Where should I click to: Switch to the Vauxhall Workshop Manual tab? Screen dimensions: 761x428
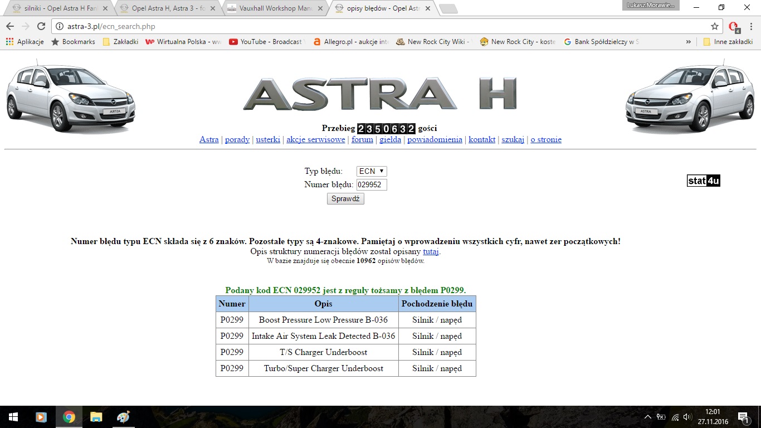[273, 8]
